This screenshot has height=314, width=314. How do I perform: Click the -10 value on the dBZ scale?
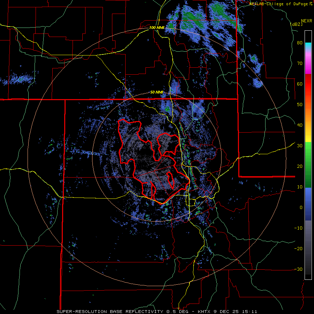click(298, 228)
